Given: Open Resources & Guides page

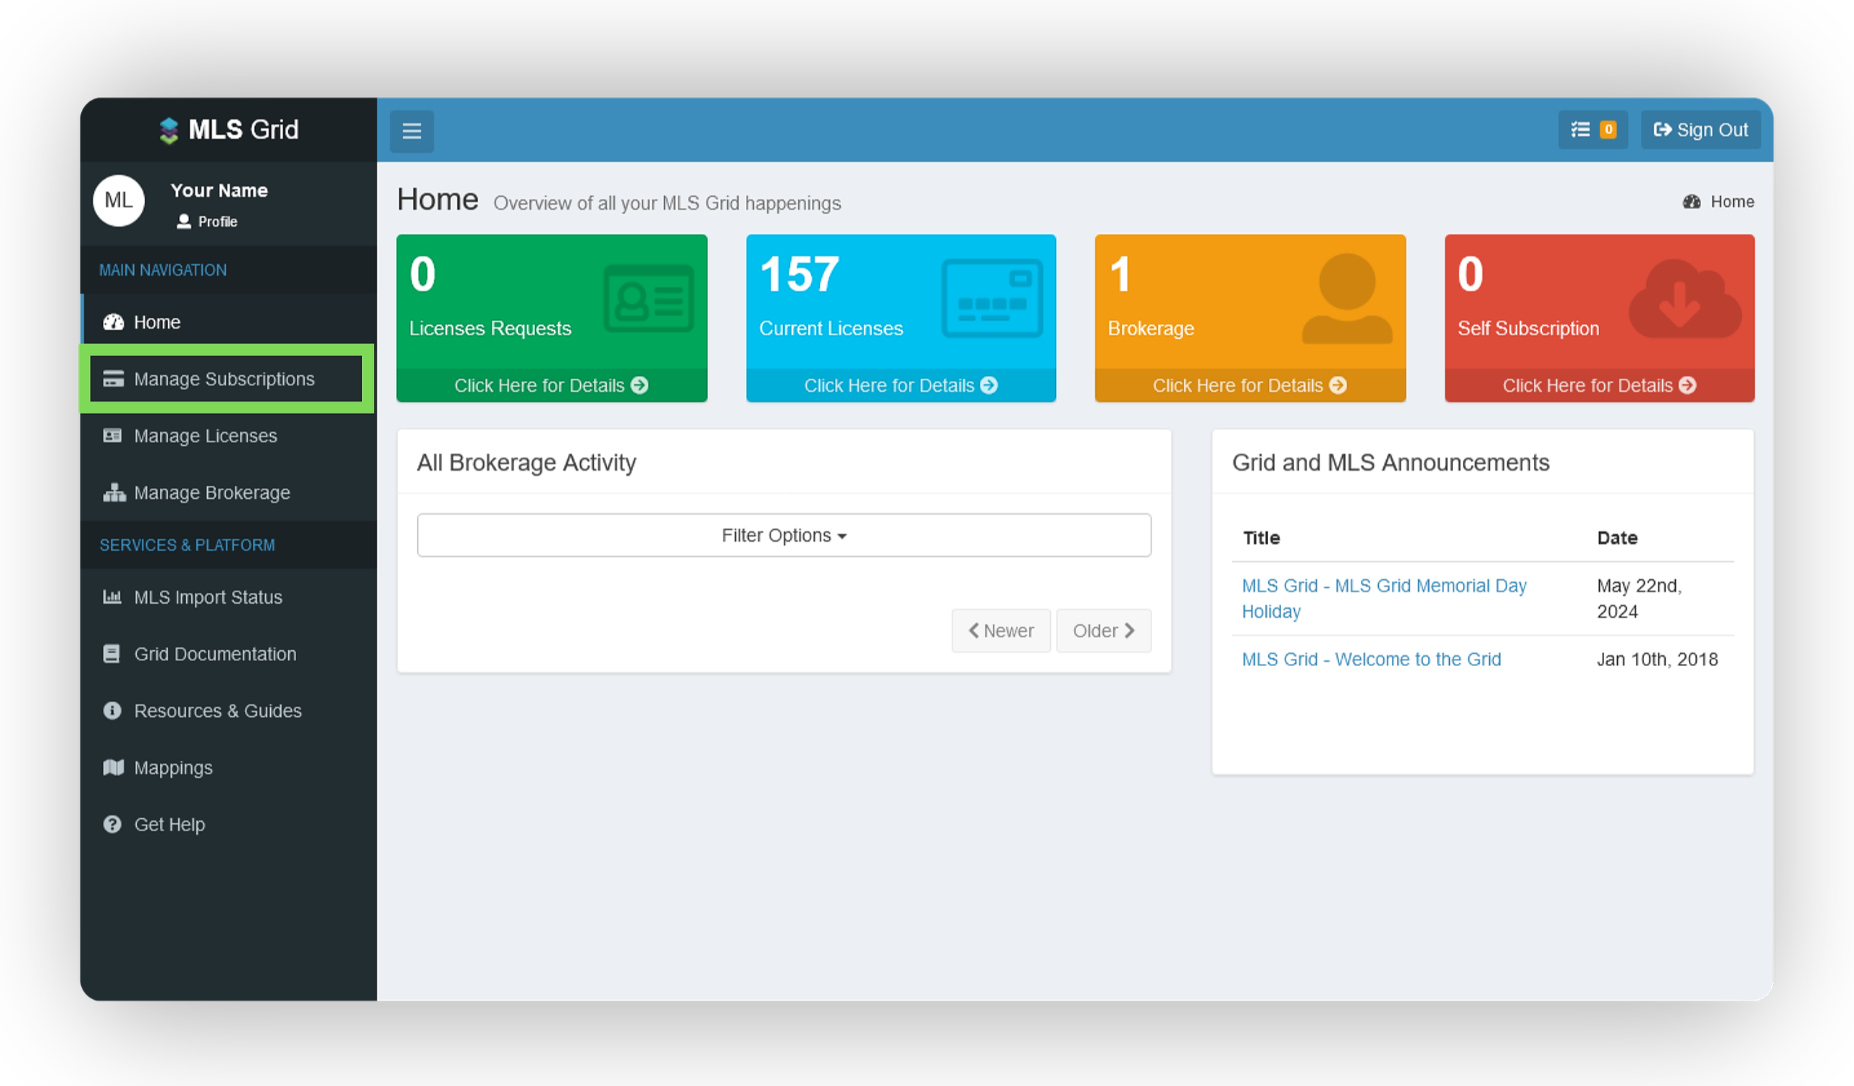Looking at the screenshot, I should pos(229,711).
